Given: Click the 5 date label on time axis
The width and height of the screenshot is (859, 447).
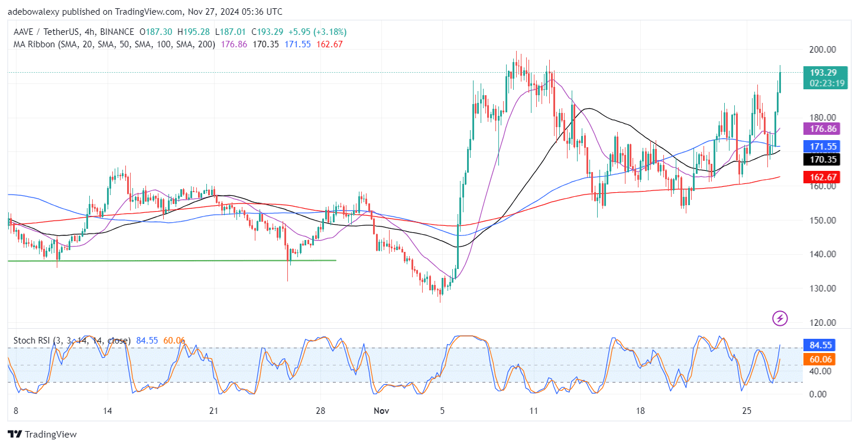Looking at the screenshot, I should click(442, 411).
